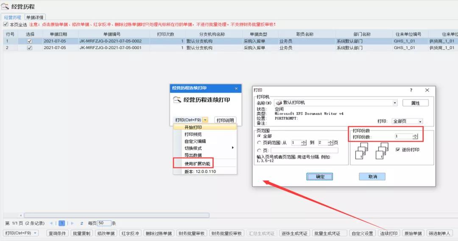Click the 每页 records-per-page input field
Viewport: 458px width, 241px height.
(104, 223)
